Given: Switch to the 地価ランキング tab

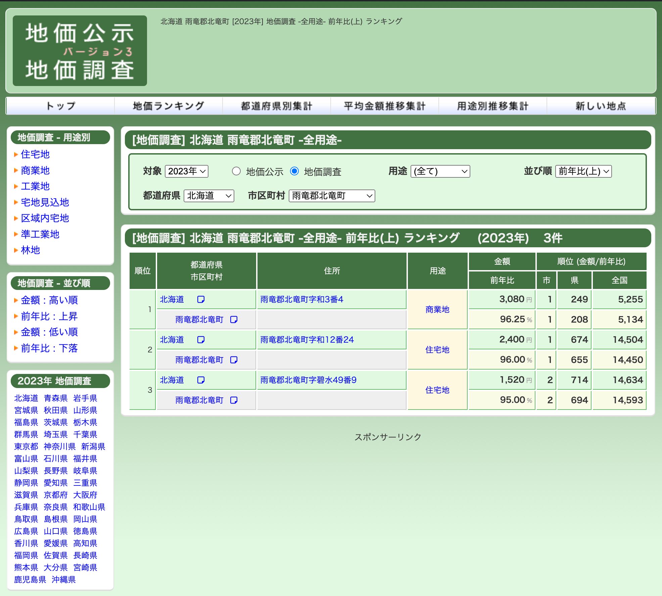Looking at the screenshot, I should 168,105.
